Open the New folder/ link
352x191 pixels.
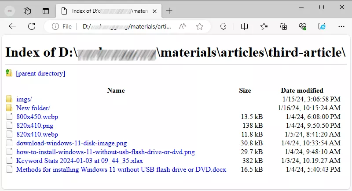33,108
